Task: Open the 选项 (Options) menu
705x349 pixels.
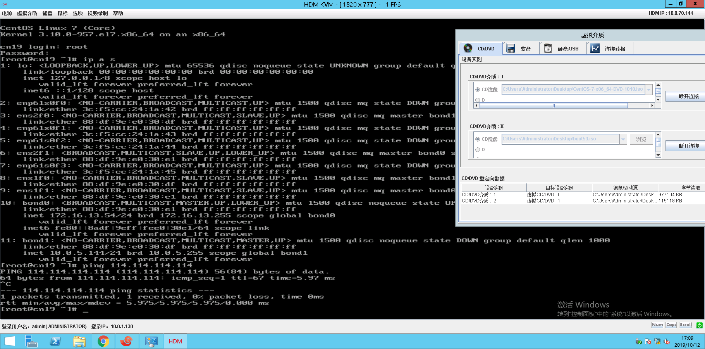Action: click(x=78, y=13)
